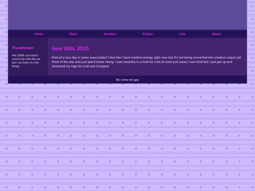Viewport: 255px width, 191px height.
Task: Open the Home page link
Action: pos(39,34)
